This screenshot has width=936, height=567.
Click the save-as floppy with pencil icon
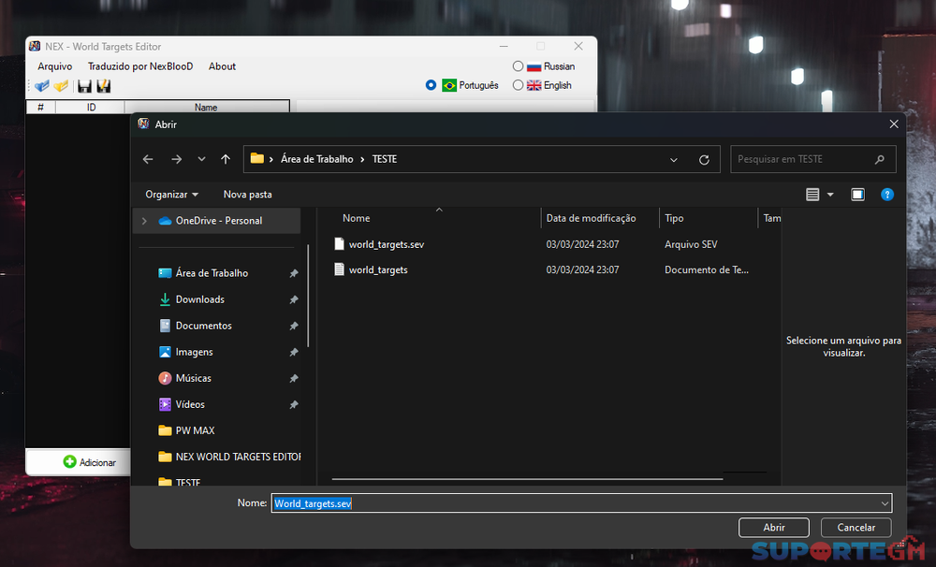[x=104, y=86]
